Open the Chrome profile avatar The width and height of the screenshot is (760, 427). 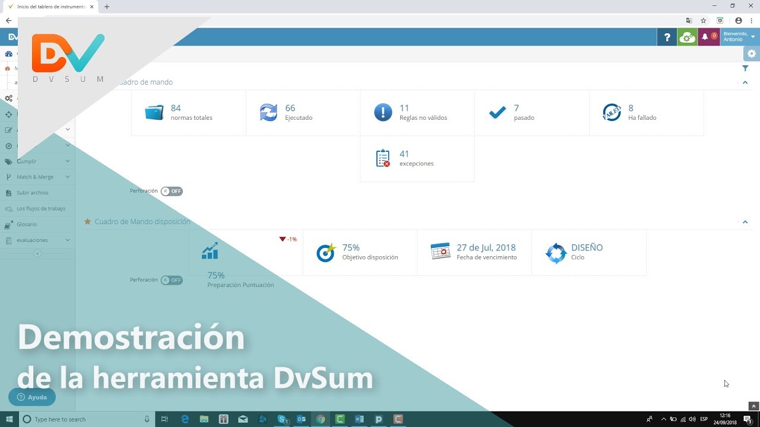coord(738,20)
